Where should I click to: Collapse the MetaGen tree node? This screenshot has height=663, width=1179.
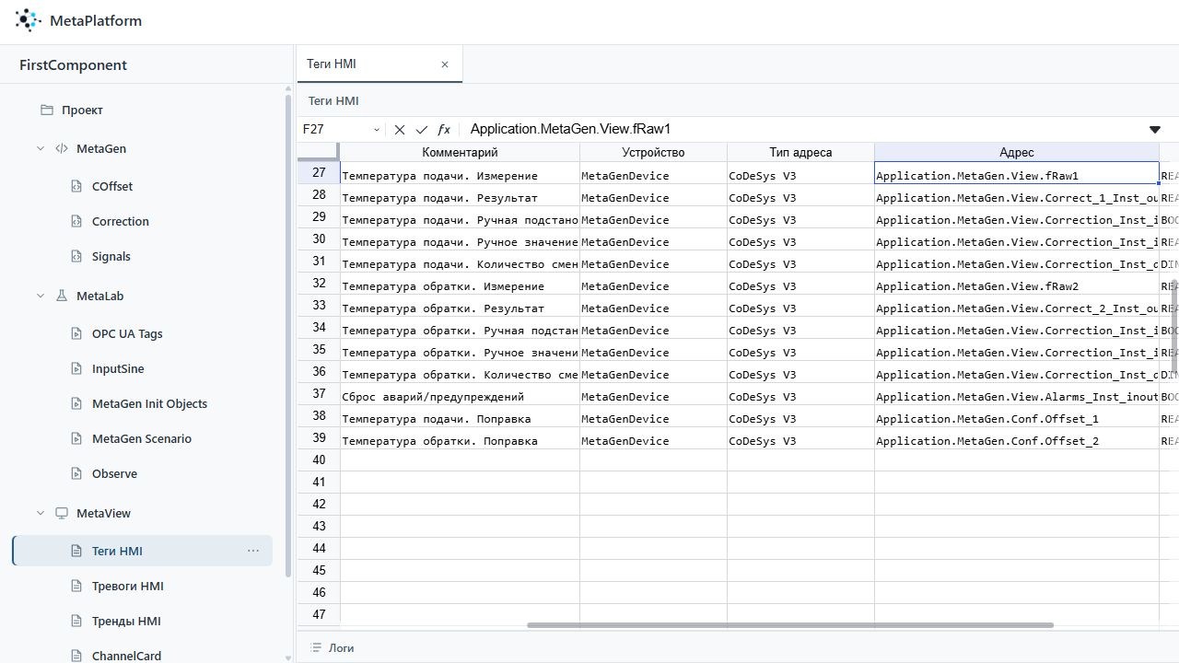coord(41,148)
